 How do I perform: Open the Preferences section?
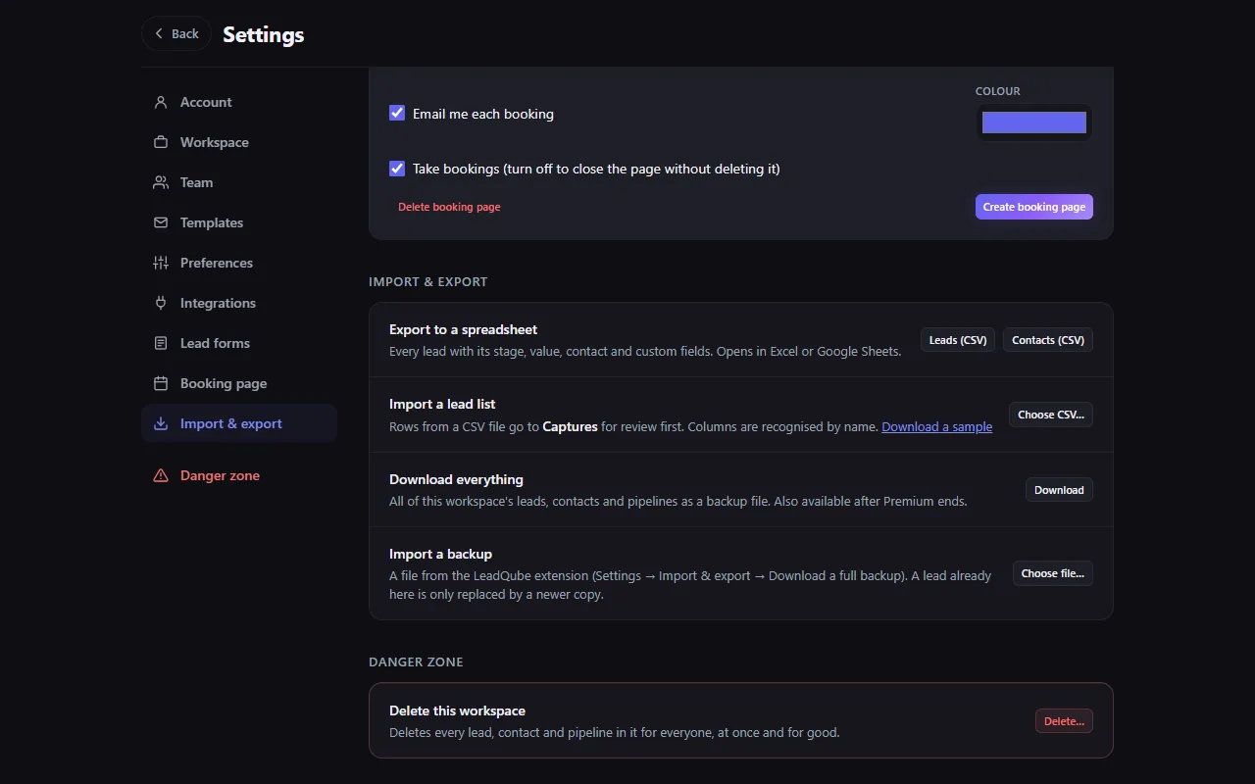pyautogui.click(x=239, y=263)
